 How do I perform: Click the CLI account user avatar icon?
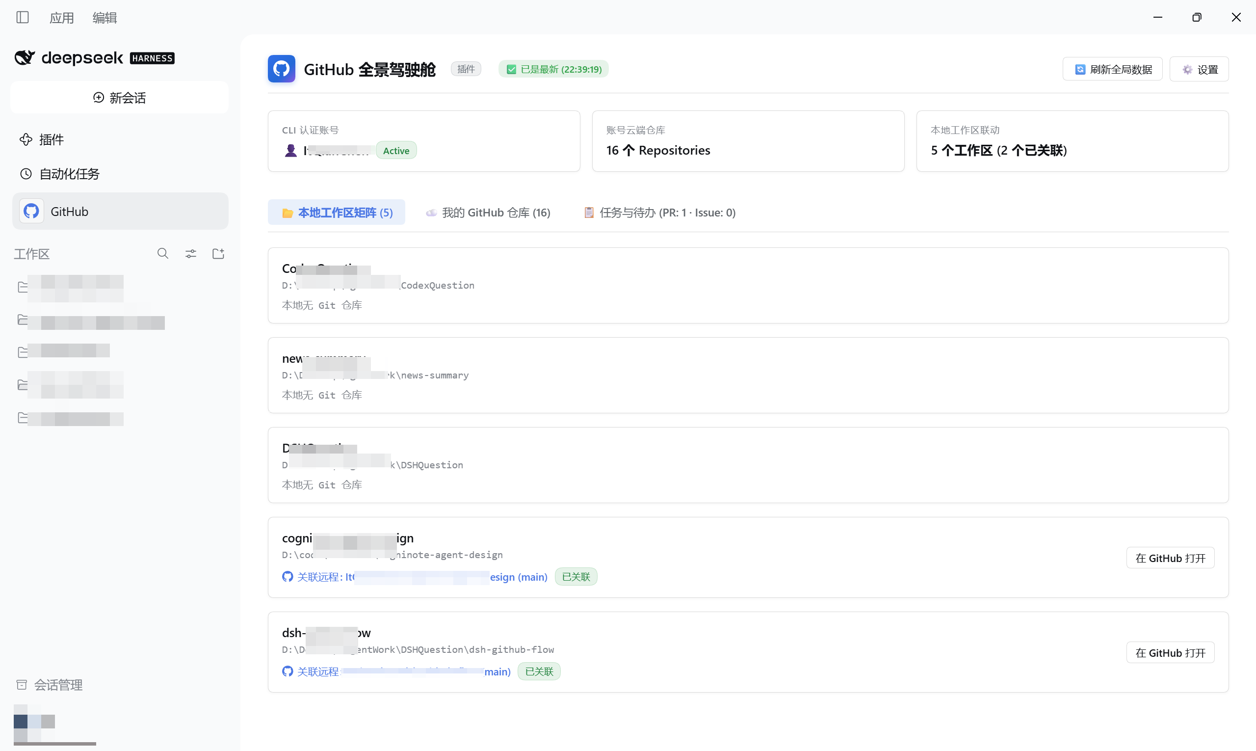click(x=291, y=150)
